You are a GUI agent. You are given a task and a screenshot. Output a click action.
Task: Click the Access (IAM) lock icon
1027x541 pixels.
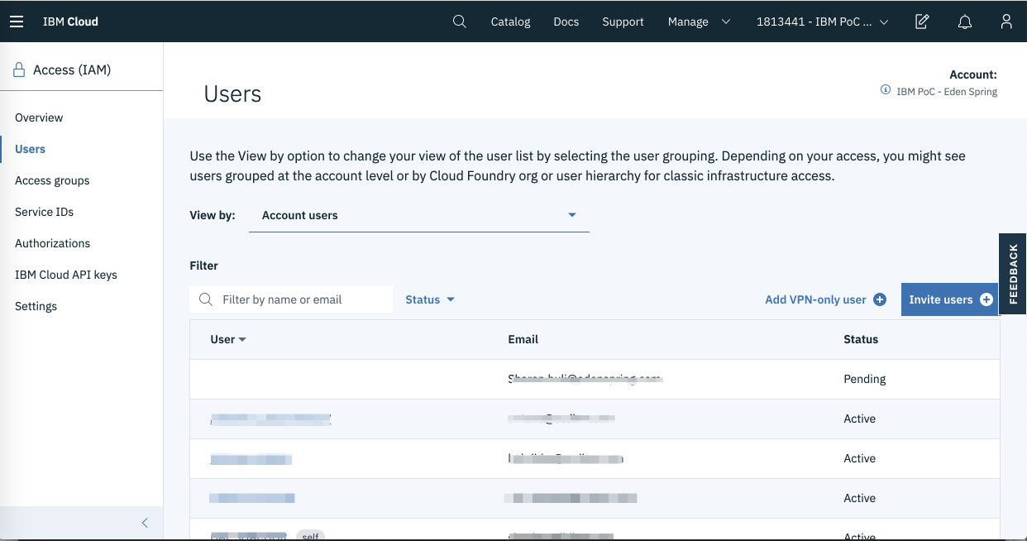coord(19,70)
